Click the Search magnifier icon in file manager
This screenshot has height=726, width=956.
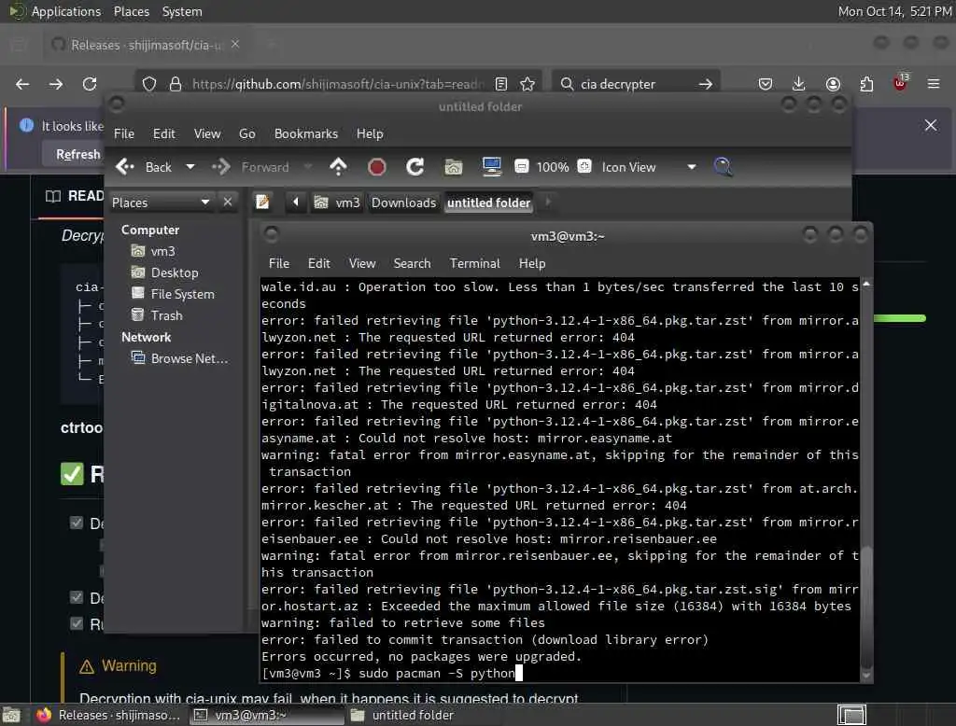click(724, 166)
